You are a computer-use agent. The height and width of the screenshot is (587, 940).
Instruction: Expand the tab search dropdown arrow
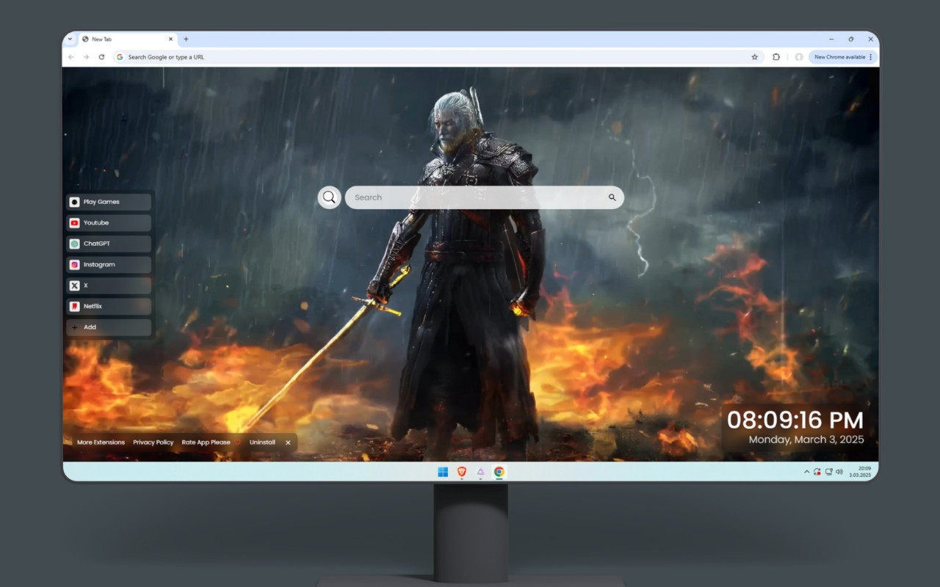[70, 39]
